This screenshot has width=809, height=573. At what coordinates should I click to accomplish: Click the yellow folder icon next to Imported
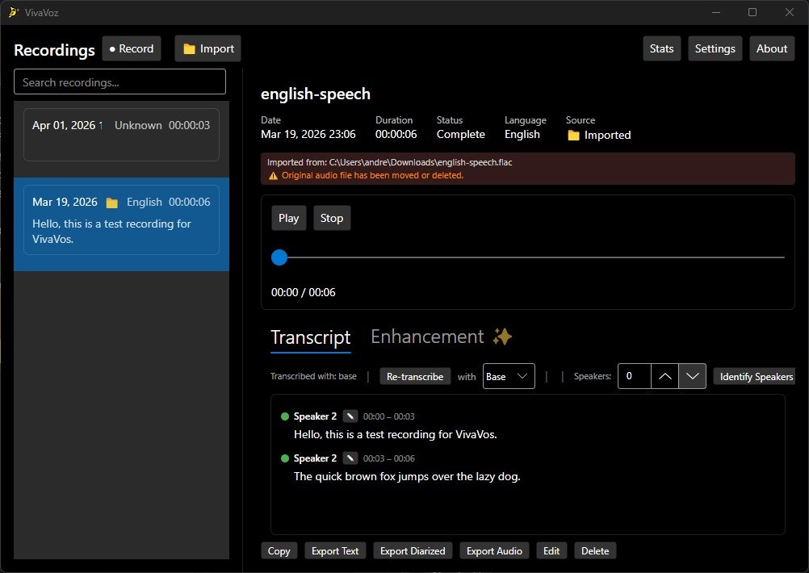(x=573, y=135)
